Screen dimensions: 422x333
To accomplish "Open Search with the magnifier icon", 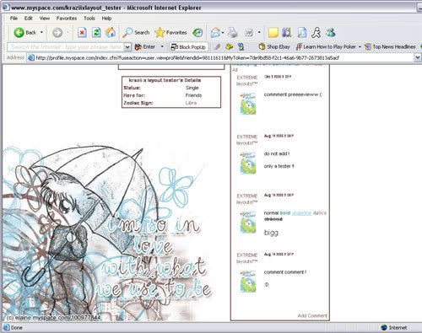I will (136, 33).
